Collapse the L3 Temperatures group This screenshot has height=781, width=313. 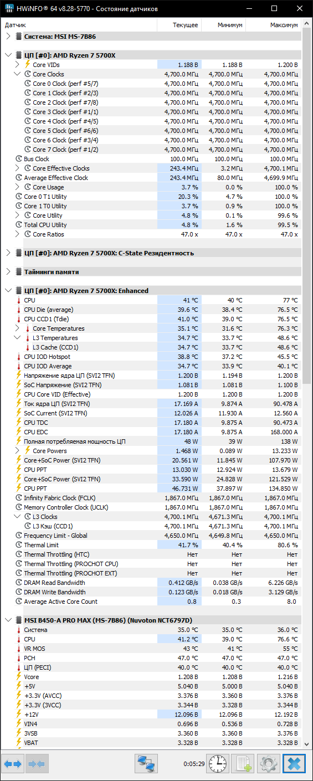17,338
